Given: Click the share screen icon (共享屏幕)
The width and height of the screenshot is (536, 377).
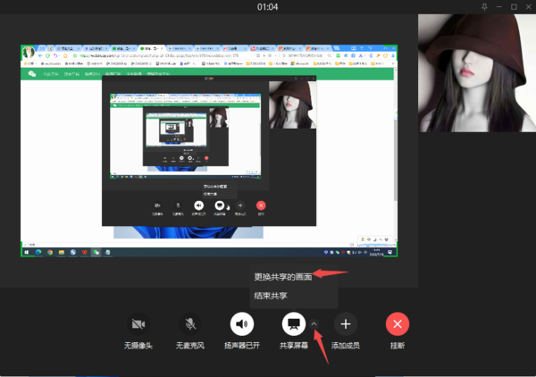Looking at the screenshot, I should [x=294, y=323].
